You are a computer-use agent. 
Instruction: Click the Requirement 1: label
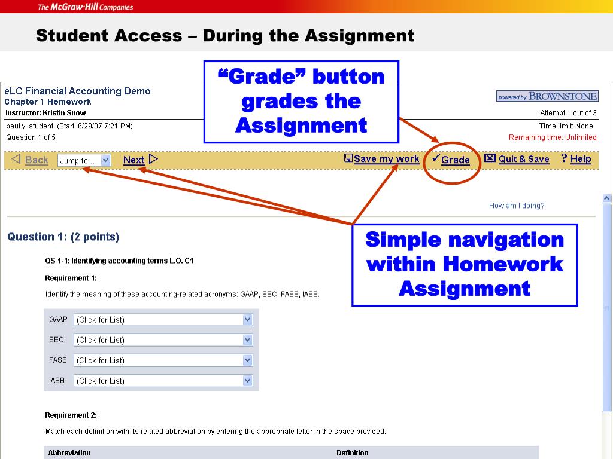pyautogui.click(x=71, y=279)
